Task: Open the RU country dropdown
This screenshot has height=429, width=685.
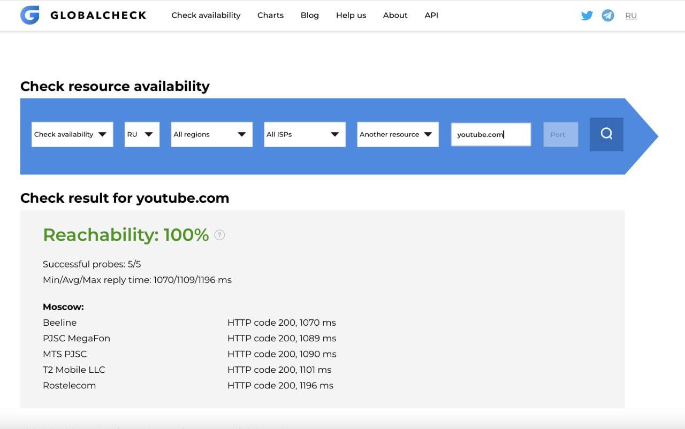Action: tap(142, 134)
